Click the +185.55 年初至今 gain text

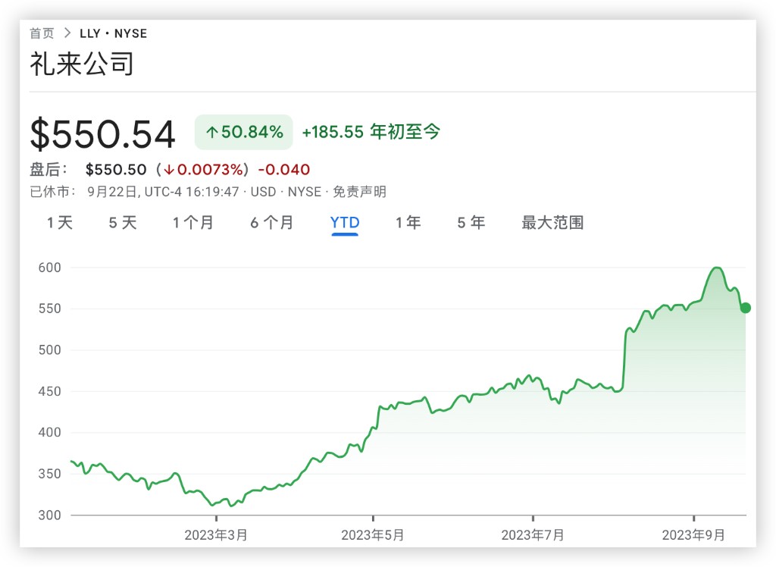pos(371,132)
